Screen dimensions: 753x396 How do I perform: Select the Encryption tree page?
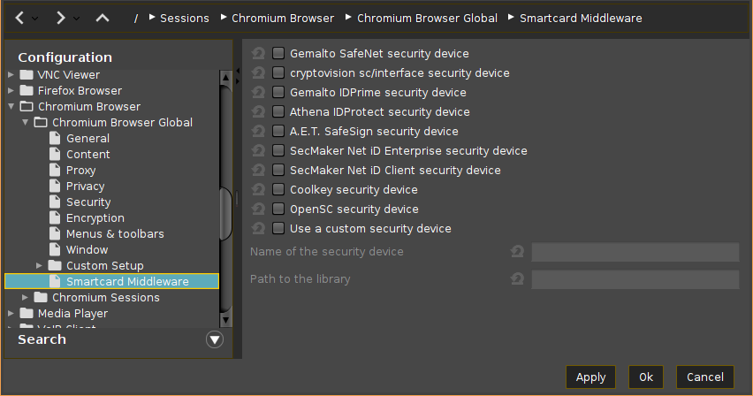pos(95,218)
